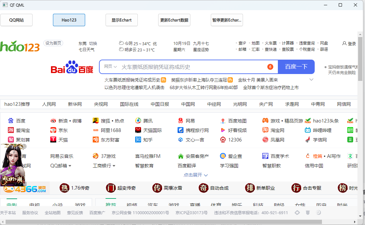Open 京东 using its mascot icon

53,130
